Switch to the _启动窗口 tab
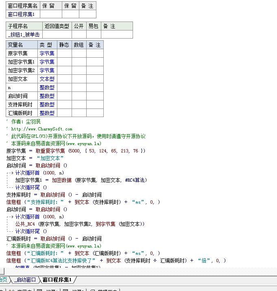The image size is (277, 291). (x=25, y=280)
